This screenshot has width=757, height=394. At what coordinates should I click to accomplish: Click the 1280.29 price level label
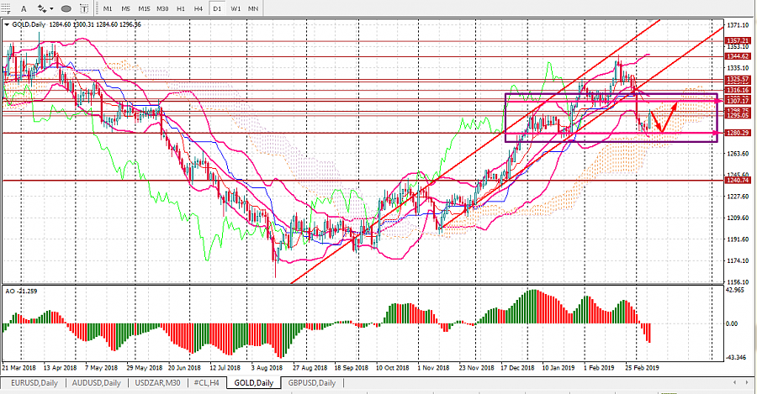[736, 133]
